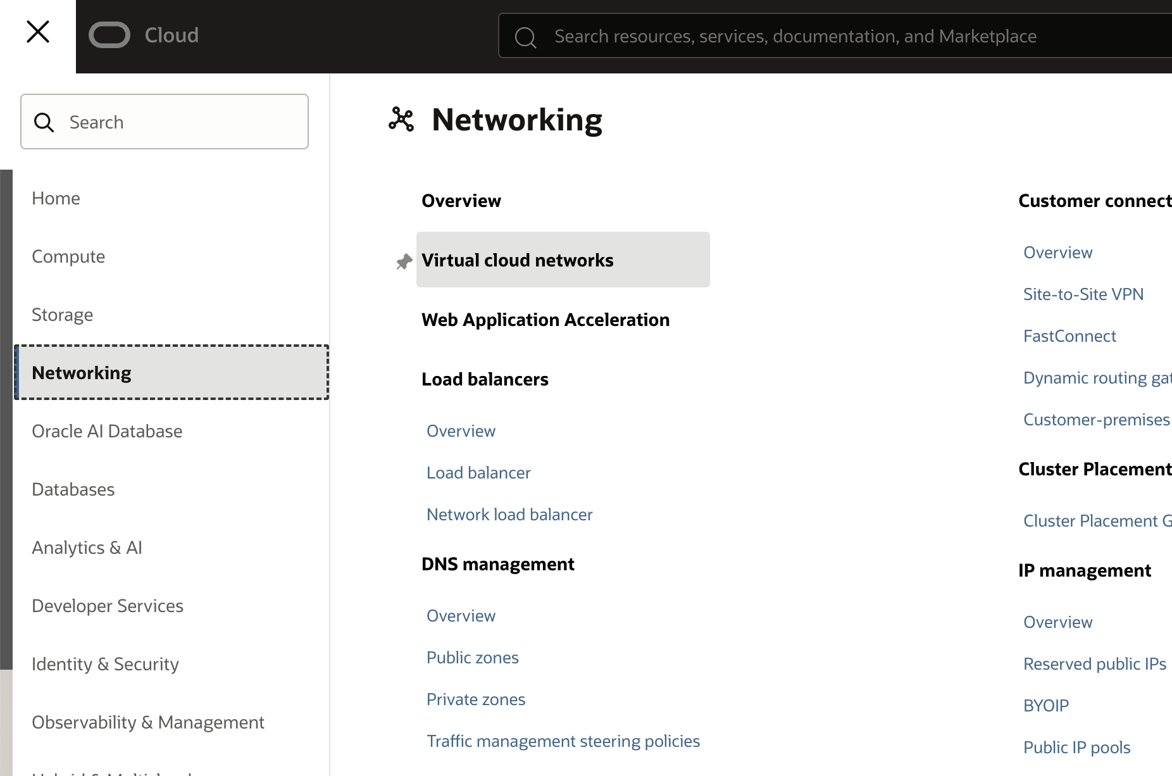Image resolution: width=1172 pixels, height=776 pixels.
Task: Open the Compute menu category
Action: (x=68, y=256)
